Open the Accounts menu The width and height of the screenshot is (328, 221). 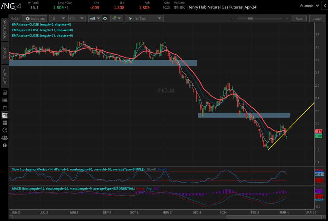click(x=309, y=6)
